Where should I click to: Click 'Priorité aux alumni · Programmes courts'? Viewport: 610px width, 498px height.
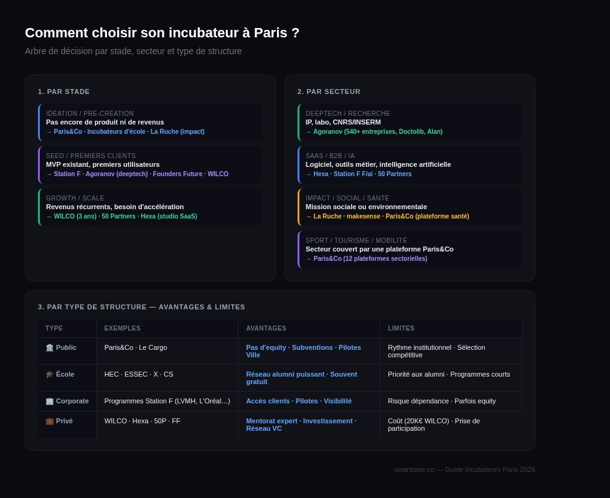449,374
